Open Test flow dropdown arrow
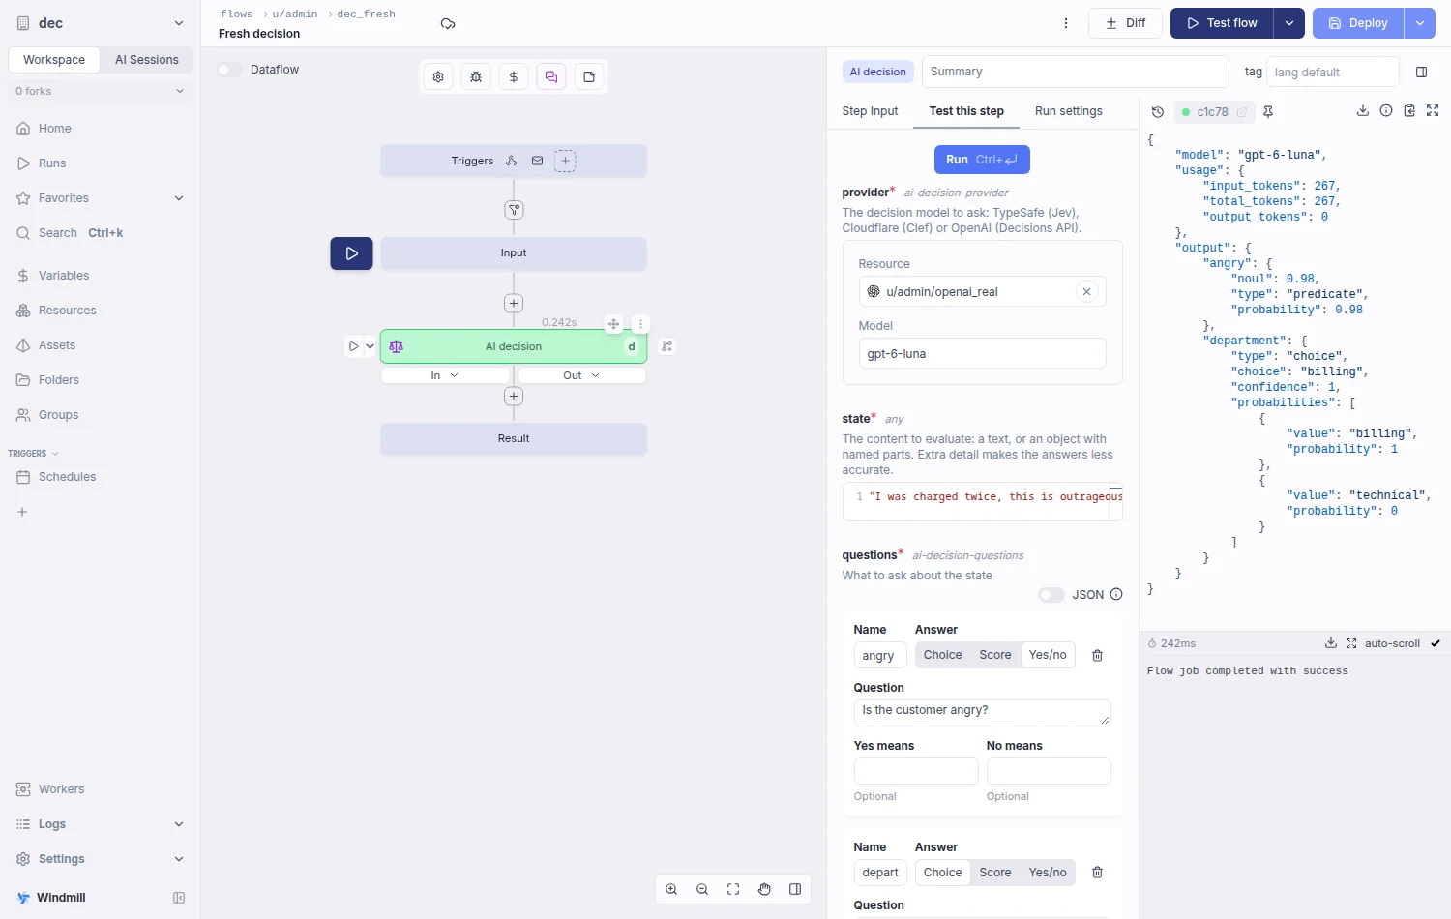This screenshot has height=919, width=1451. click(x=1289, y=23)
